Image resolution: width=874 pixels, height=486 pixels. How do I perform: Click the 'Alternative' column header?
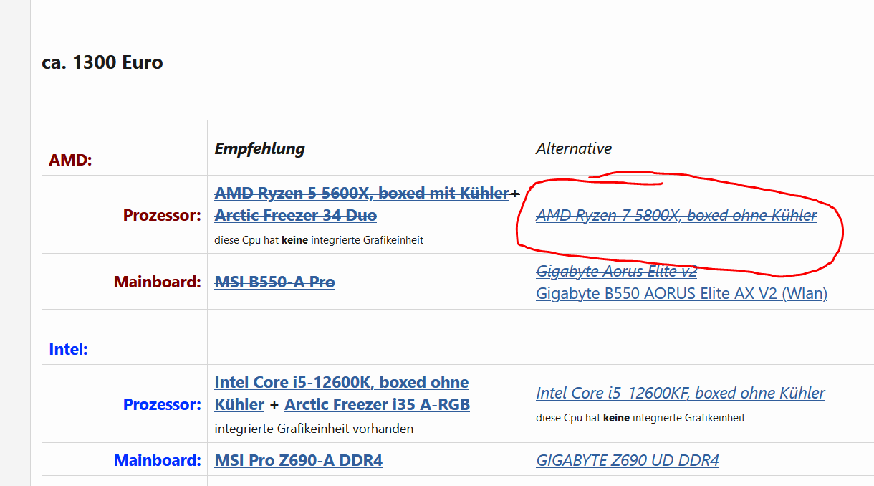coord(574,148)
